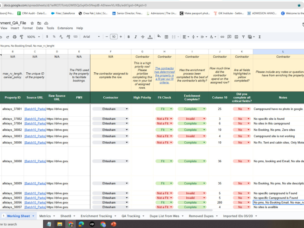Open CRM Audit bookmark
This screenshot has height=228, width=304.
(x=32, y=13)
